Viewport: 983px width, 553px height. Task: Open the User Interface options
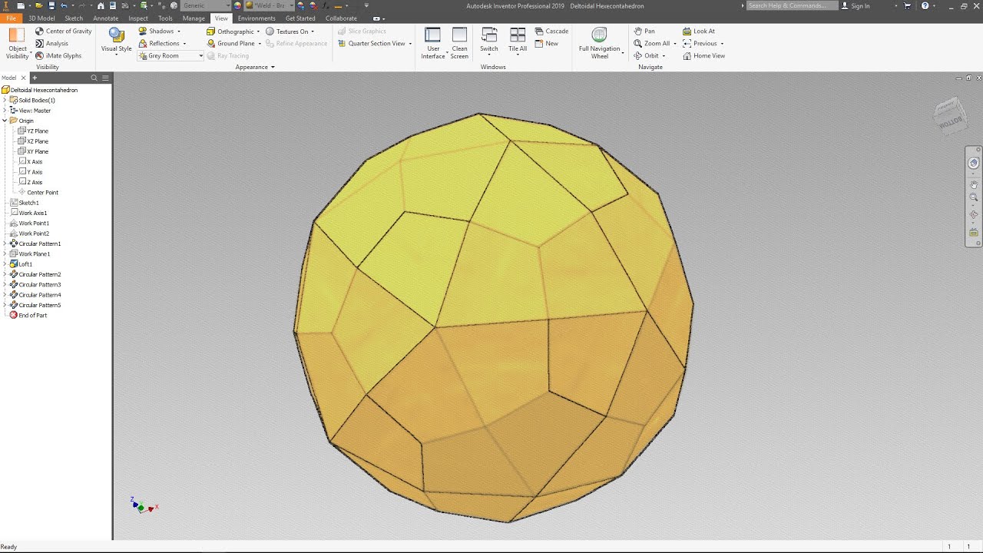[x=433, y=43]
